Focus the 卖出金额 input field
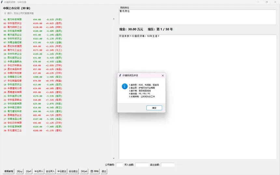The width and height of the screenshot is (280, 175). 168,165
